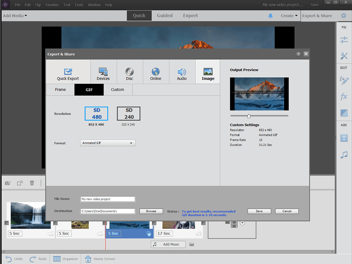Cancel the Export & Share dialog
Viewport: 352px width, 264px height.
(287, 211)
